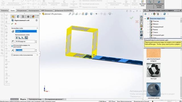Viewport: 182px width, 102px height.
Task: Select bend outside position option
Action: [26, 38]
